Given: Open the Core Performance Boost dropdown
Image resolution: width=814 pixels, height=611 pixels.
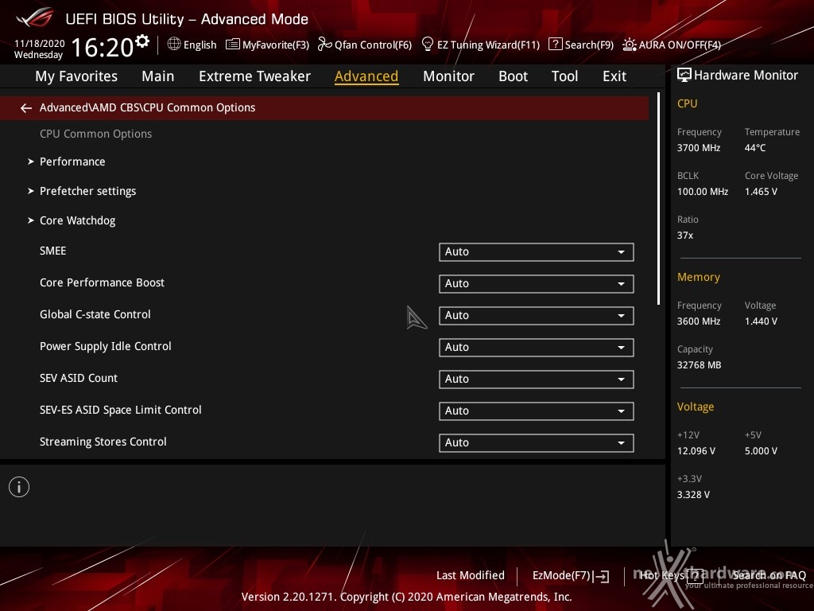Looking at the screenshot, I should [537, 284].
